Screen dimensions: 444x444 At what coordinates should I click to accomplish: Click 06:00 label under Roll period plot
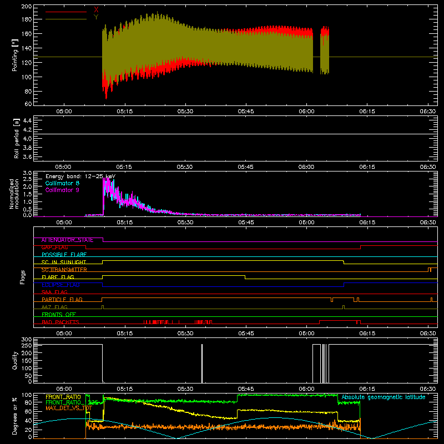(306, 167)
